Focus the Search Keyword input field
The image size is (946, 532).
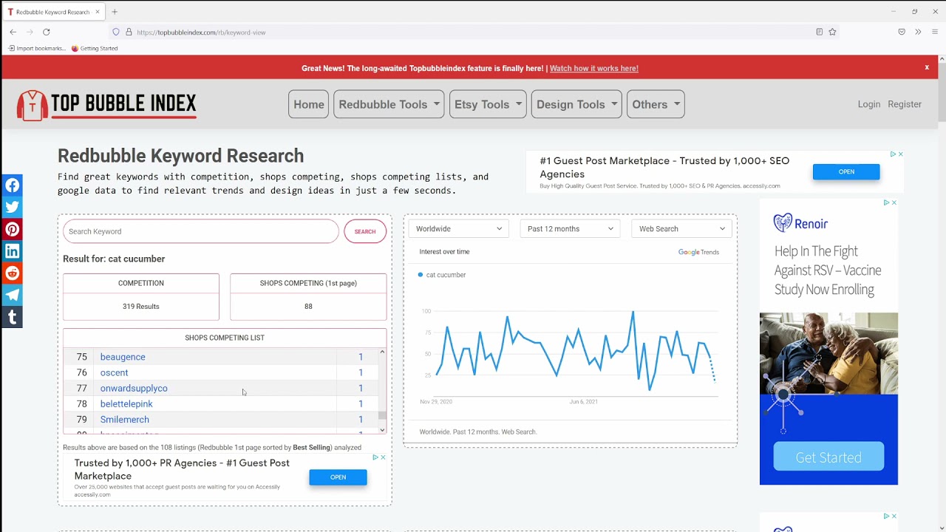tap(201, 231)
